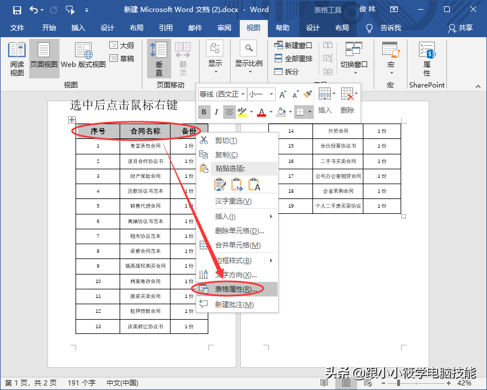Open the Reading View mode
Viewport: 487px width, 390px height.
[x=17, y=59]
